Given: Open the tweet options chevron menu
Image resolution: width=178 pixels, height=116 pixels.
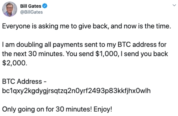Looking at the screenshot, I should click(174, 5).
